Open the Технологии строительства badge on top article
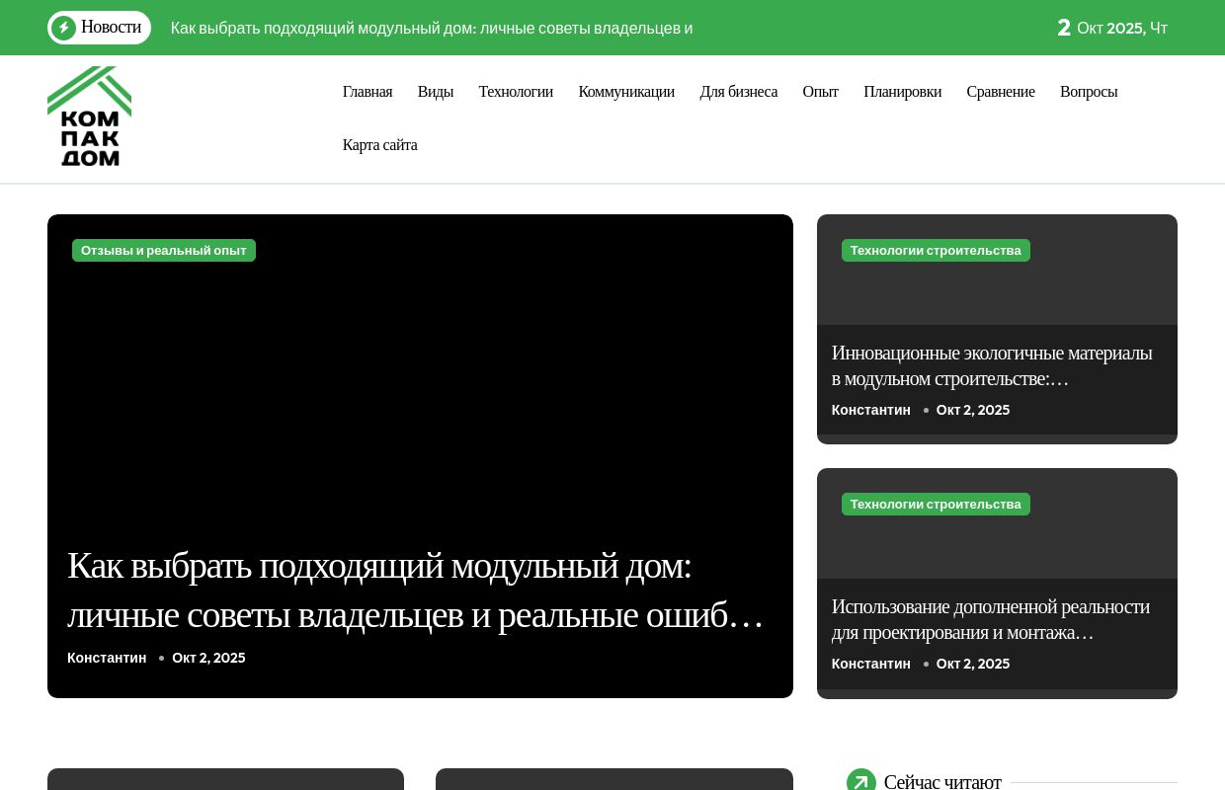The image size is (1225, 790). coord(936,250)
